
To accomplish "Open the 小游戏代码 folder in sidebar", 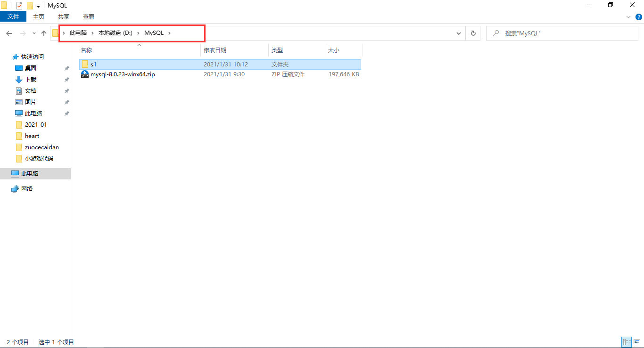I will click(x=39, y=158).
